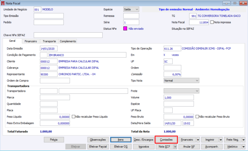Toggle the Nota impressa checkbox
The height and width of the screenshot is (151, 248).
pos(212,22)
